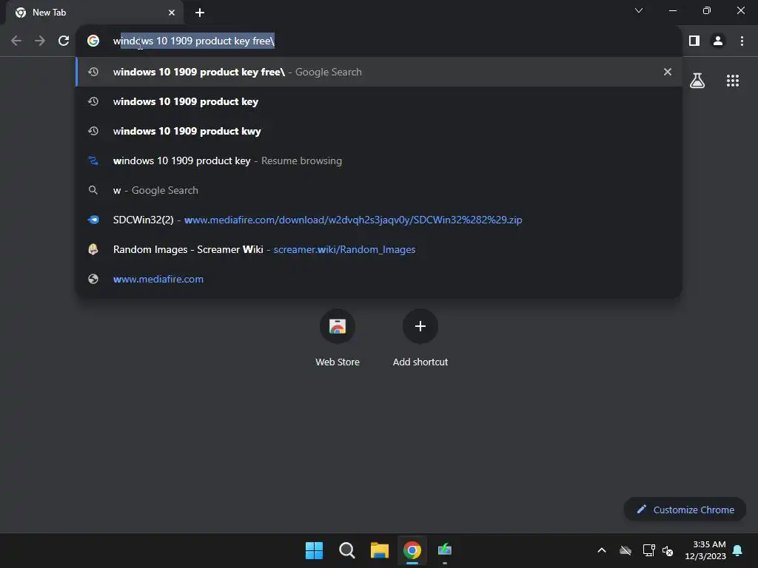758x568 pixels.
Task: Open the tab search chevron
Action: tap(639, 10)
